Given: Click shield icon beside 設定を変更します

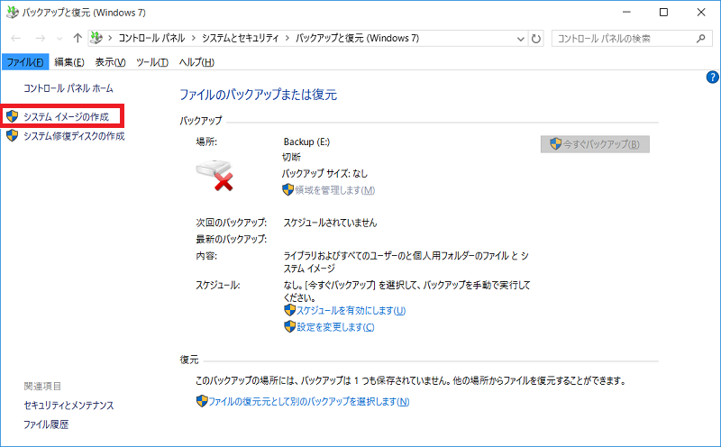Looking at the screenshot, I should (289, 327).
